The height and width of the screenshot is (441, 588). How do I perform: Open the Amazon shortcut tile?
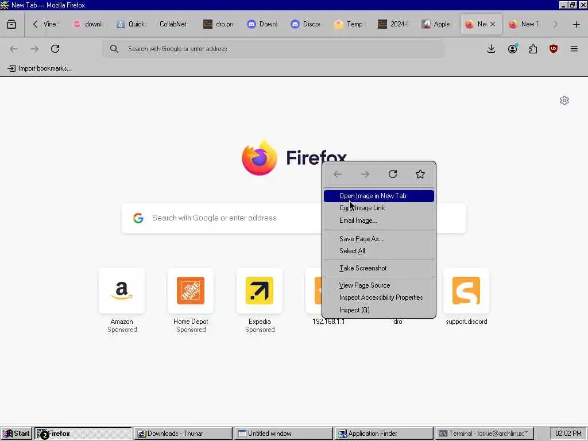(122, 291)
